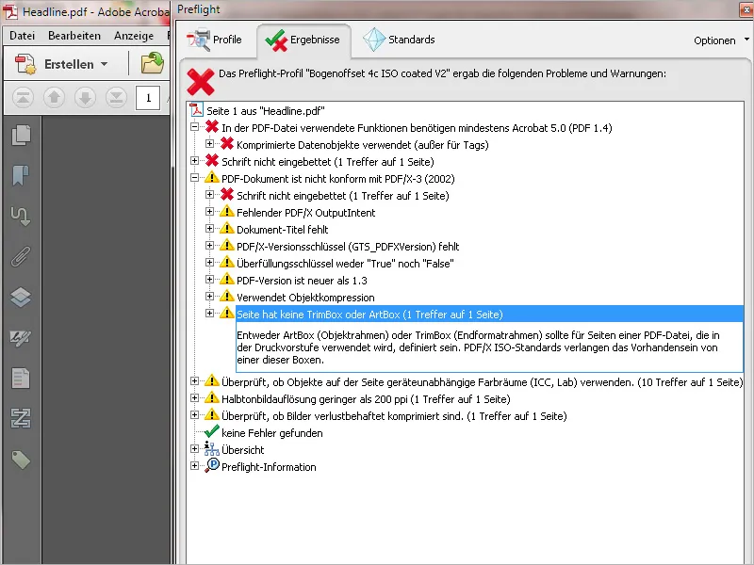Click the Preflight-Information P icon
Image resolution: width=754 pixels, height=565 pixels.
click(211, 465)
